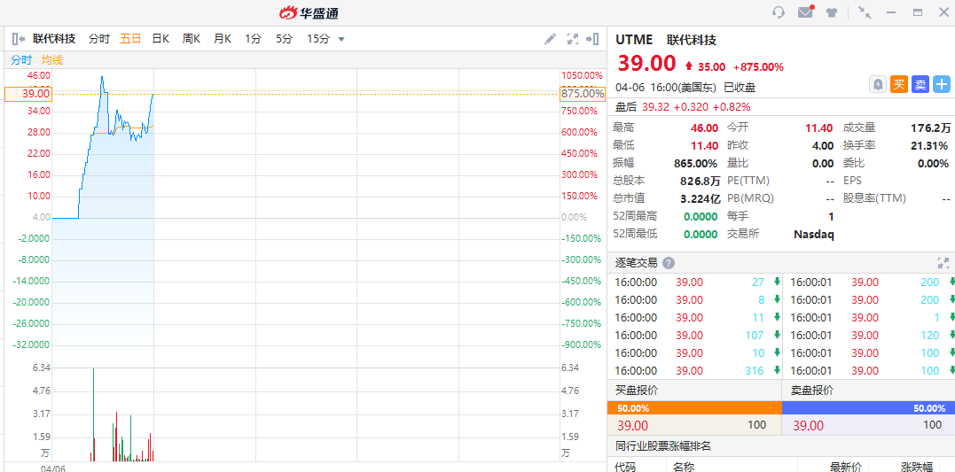Select the pencil drawing tool
This screenshot has height=472, width=955.
551,39
